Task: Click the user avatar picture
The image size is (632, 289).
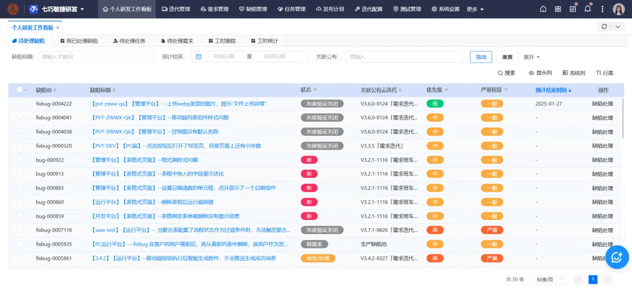Action: [619, 9]
